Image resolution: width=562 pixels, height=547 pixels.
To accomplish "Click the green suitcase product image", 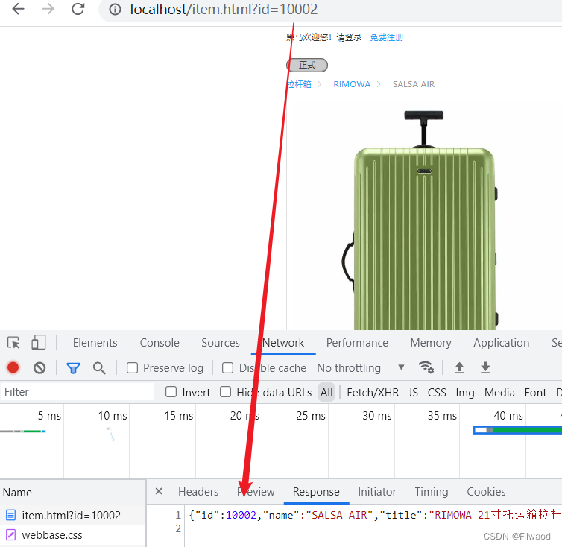I will click(x=421, y=221).
